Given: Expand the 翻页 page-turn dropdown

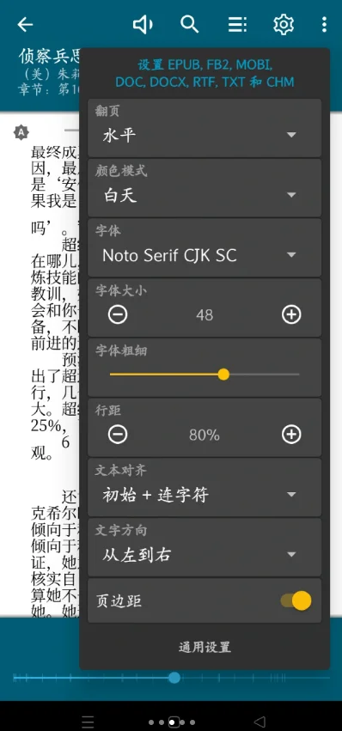Looking at the screenshot, I should [x=205, y=128].
